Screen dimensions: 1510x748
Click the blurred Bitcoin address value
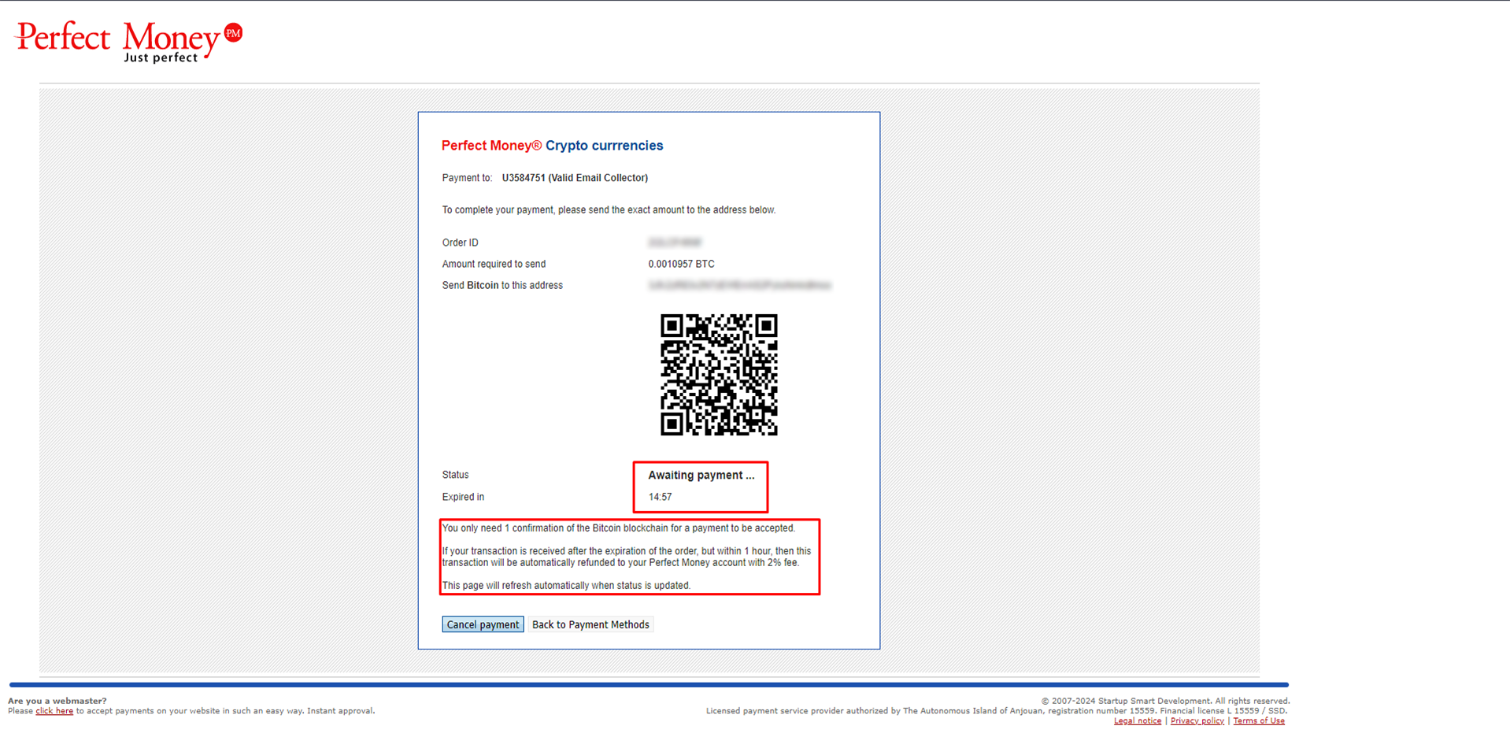tap(739, 285)
